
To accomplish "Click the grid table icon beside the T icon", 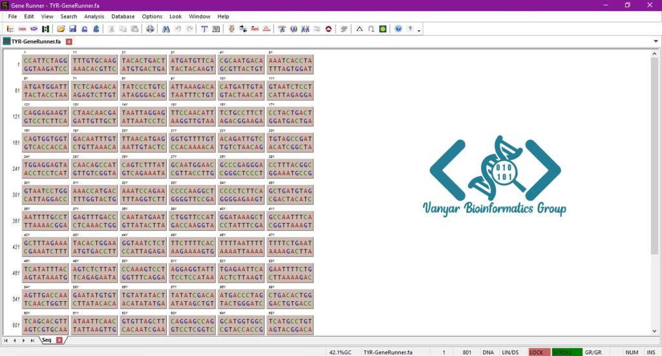I will [216, 28].
